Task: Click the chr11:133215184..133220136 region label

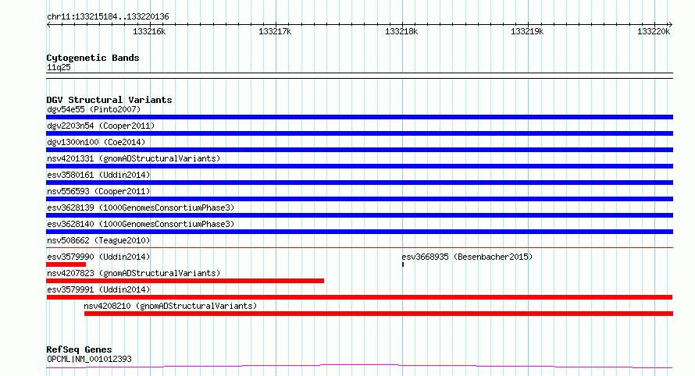Action: coord(108,17)
